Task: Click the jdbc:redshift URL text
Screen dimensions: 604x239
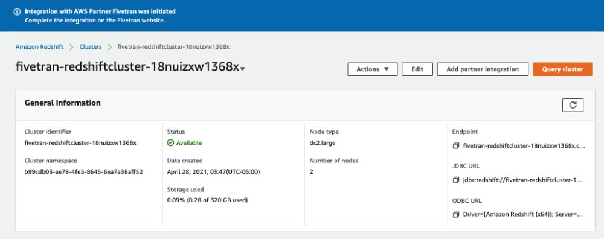Action: 522,180
